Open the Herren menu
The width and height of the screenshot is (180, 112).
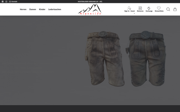(23, 9)
